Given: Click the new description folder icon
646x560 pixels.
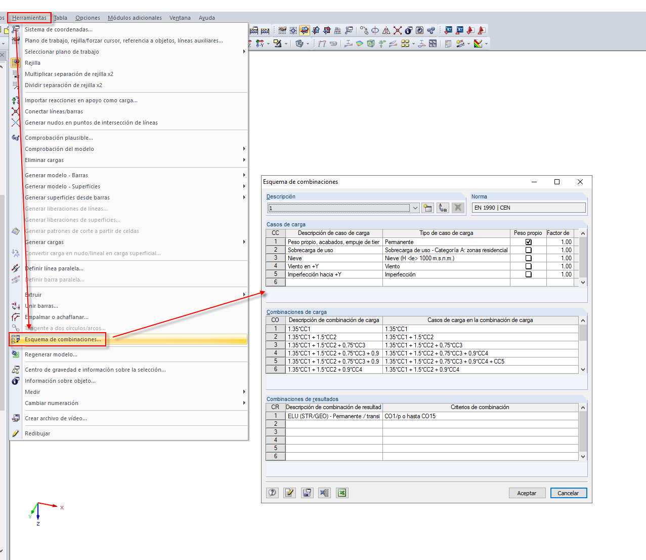Looking at the screenshot, I should (428, 208).
